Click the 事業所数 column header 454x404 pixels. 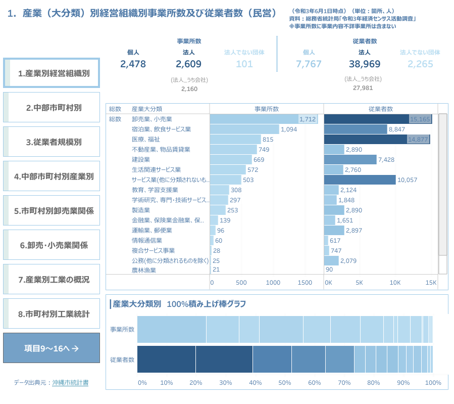coord(266,109)
